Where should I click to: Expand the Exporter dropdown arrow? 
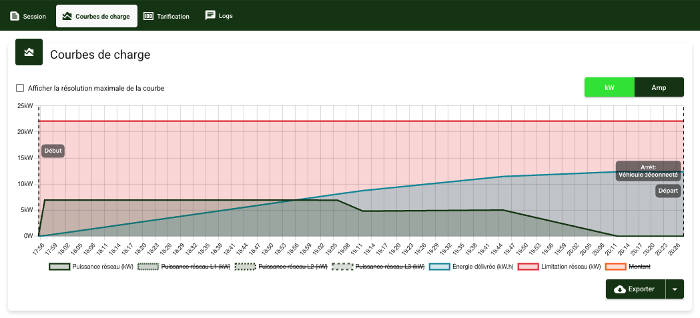(675, 289)
